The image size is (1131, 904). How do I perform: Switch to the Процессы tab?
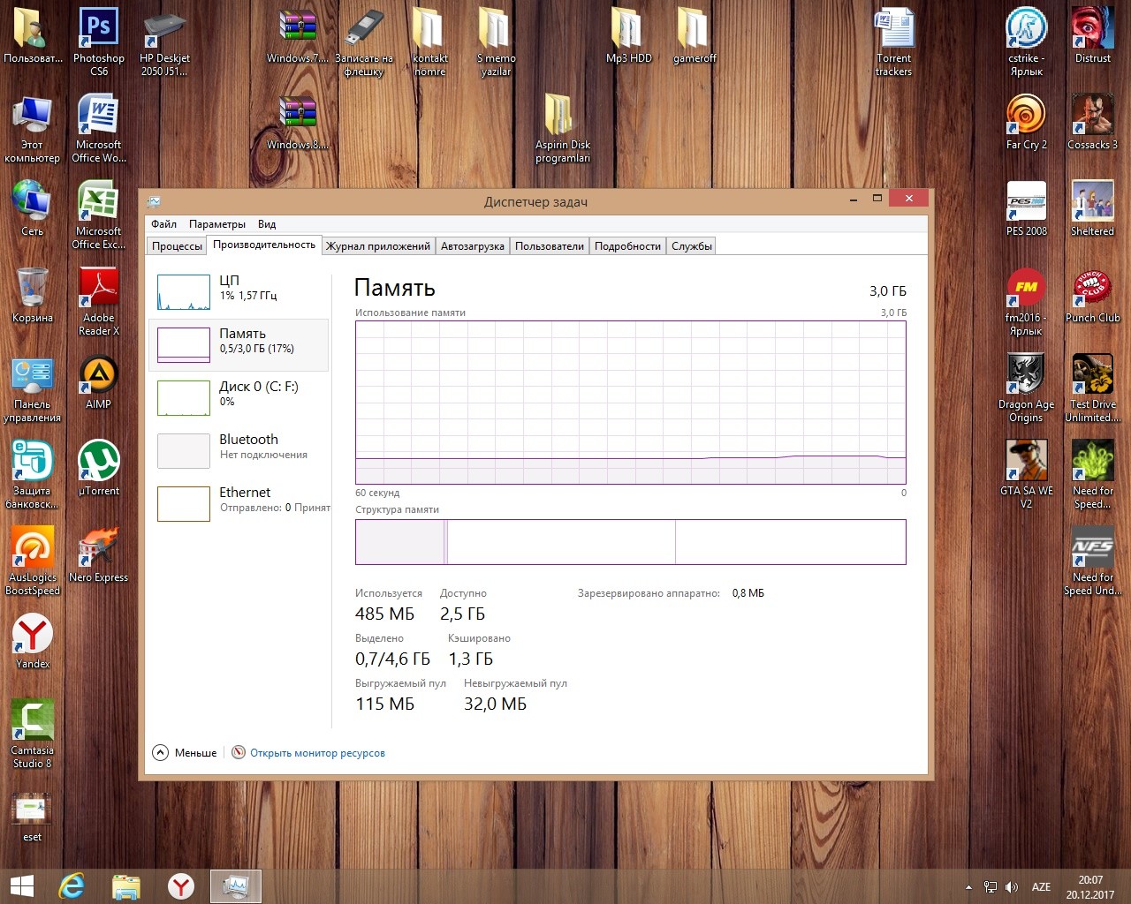coord(177,246)
